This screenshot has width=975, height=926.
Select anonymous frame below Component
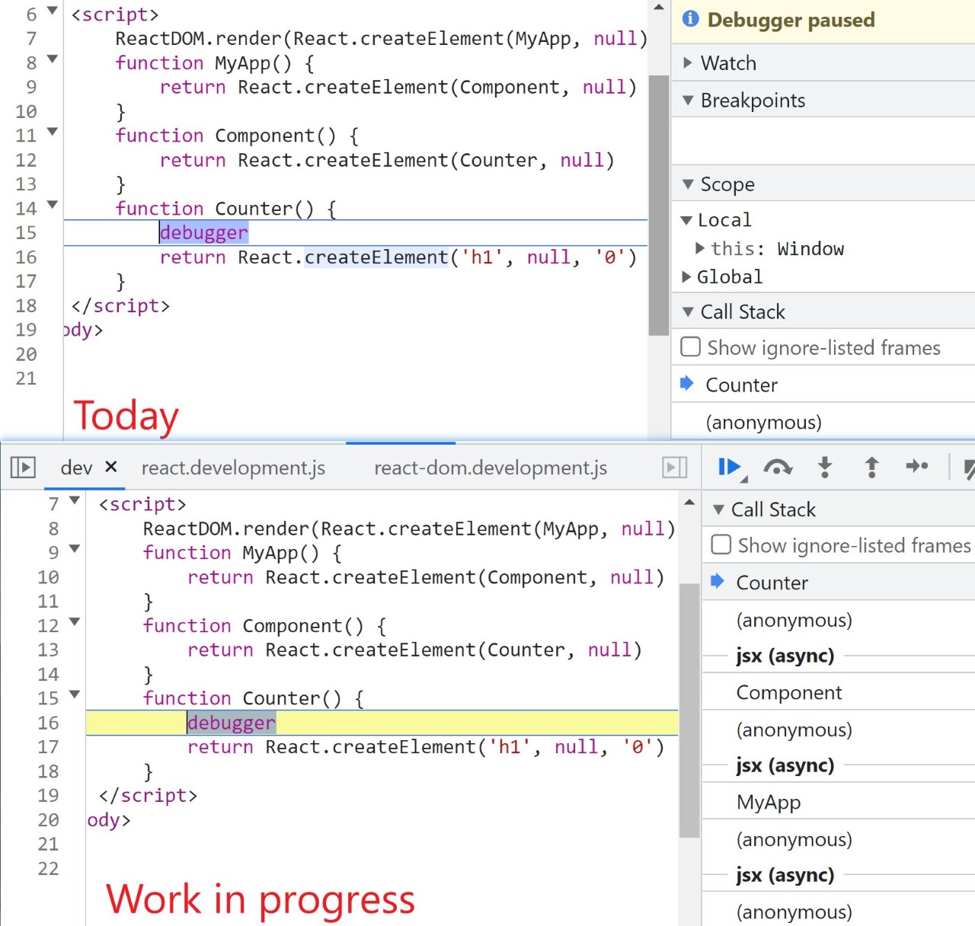(x=838, y=730)
